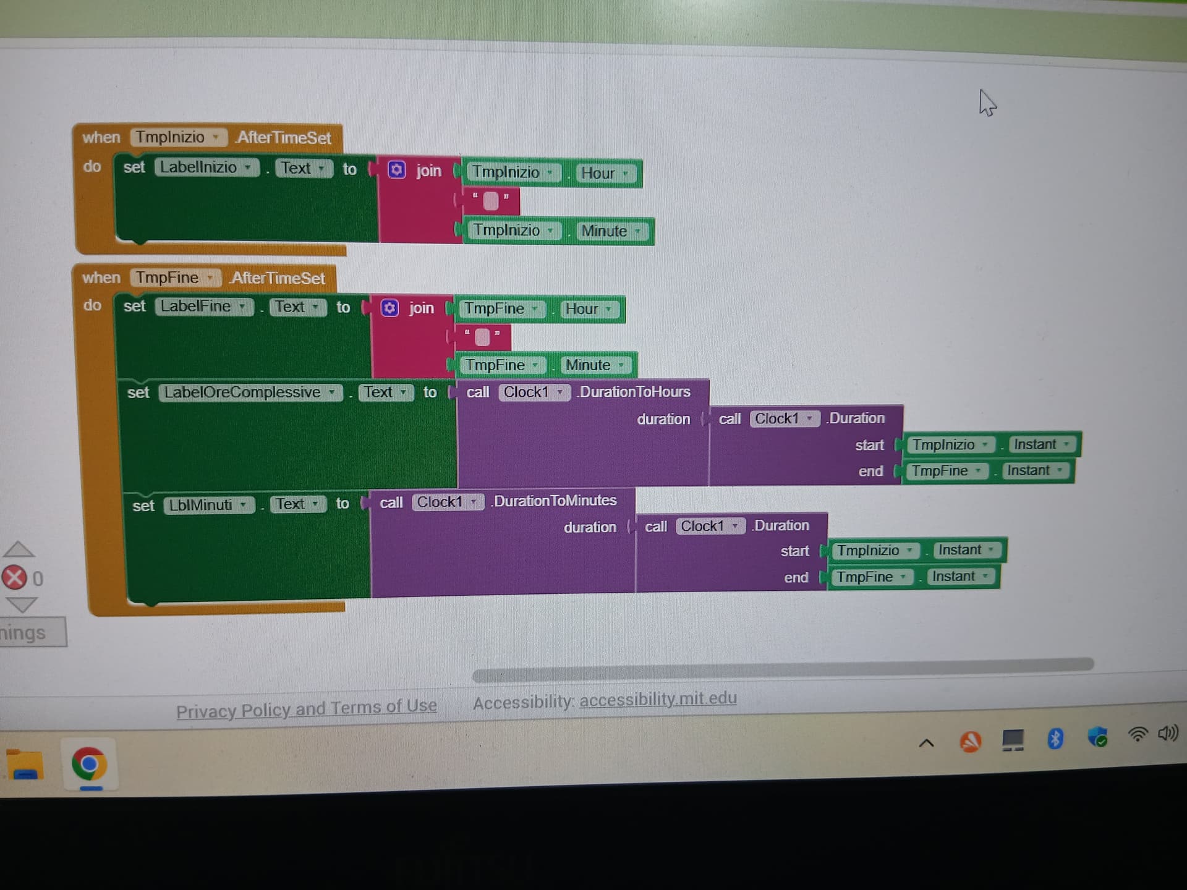Show hidden tray icons chevron

click(x=926, y=743)
